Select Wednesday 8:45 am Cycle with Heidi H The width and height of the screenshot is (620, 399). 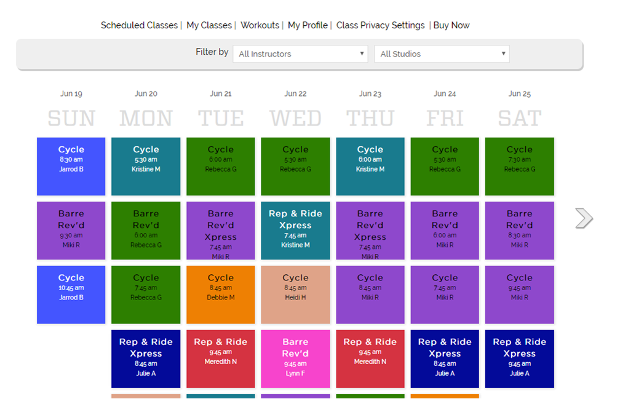[295, 294]
